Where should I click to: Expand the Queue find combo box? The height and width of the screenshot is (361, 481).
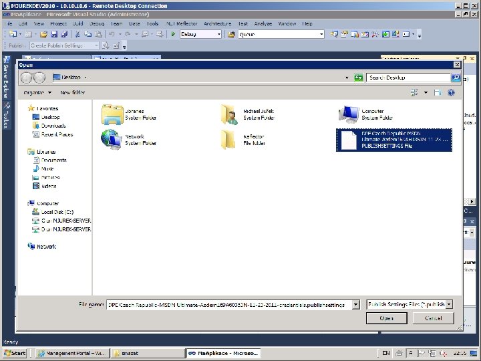coord(321,34)
